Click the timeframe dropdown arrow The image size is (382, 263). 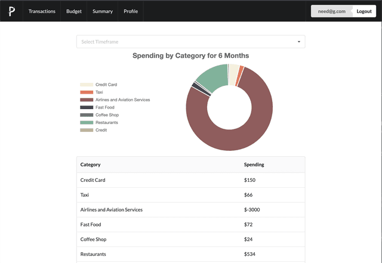pos(298,42)
